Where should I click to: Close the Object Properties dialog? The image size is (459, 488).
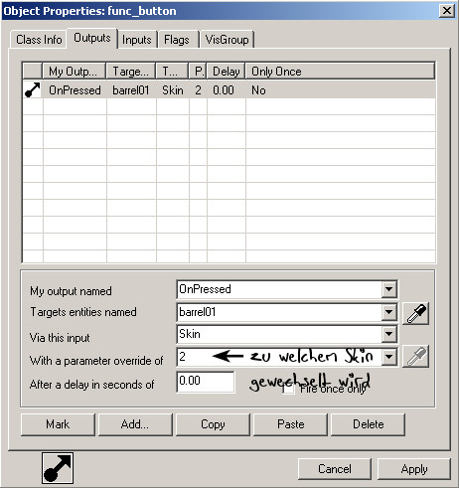point(447,11)
